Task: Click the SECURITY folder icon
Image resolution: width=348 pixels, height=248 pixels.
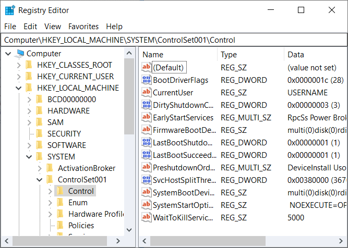Action: pyautogui.click(x=39, y=134)
